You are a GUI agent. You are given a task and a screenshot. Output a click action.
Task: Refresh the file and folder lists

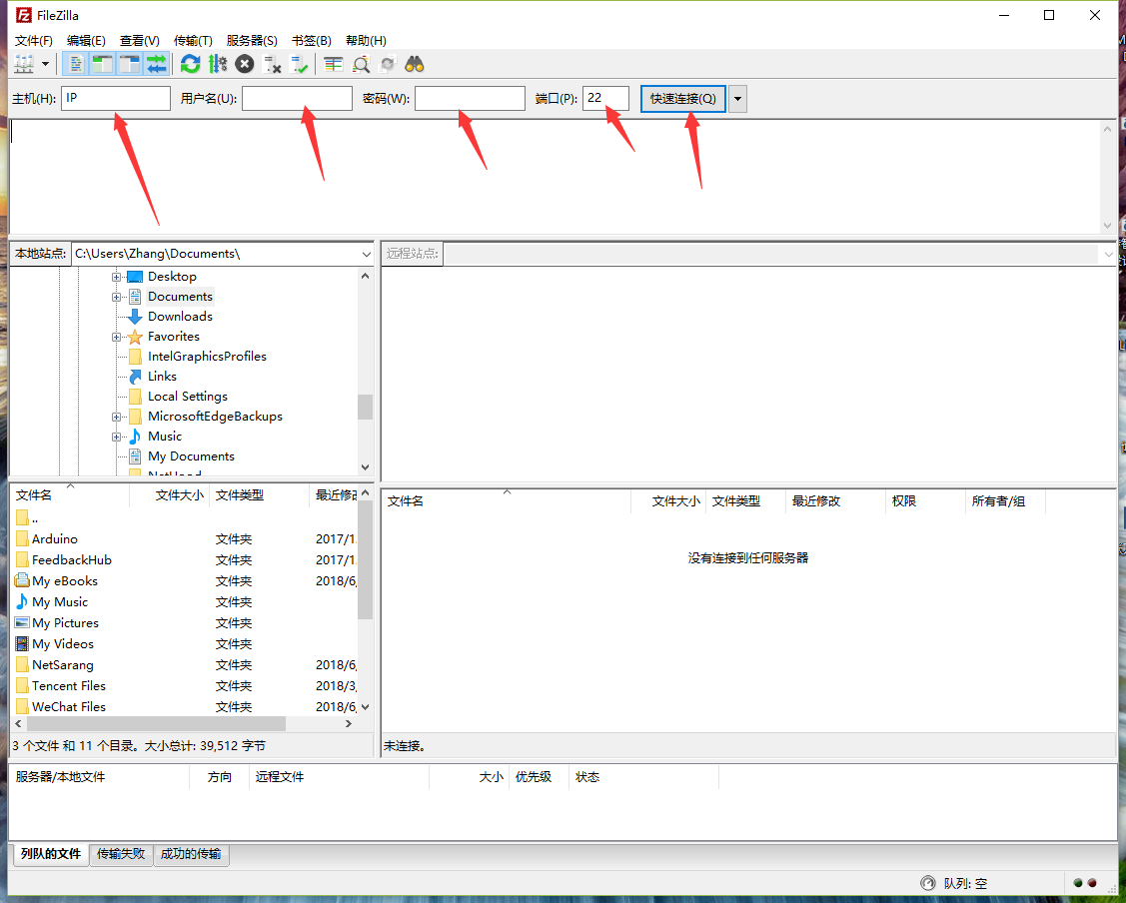click(190, 64)
